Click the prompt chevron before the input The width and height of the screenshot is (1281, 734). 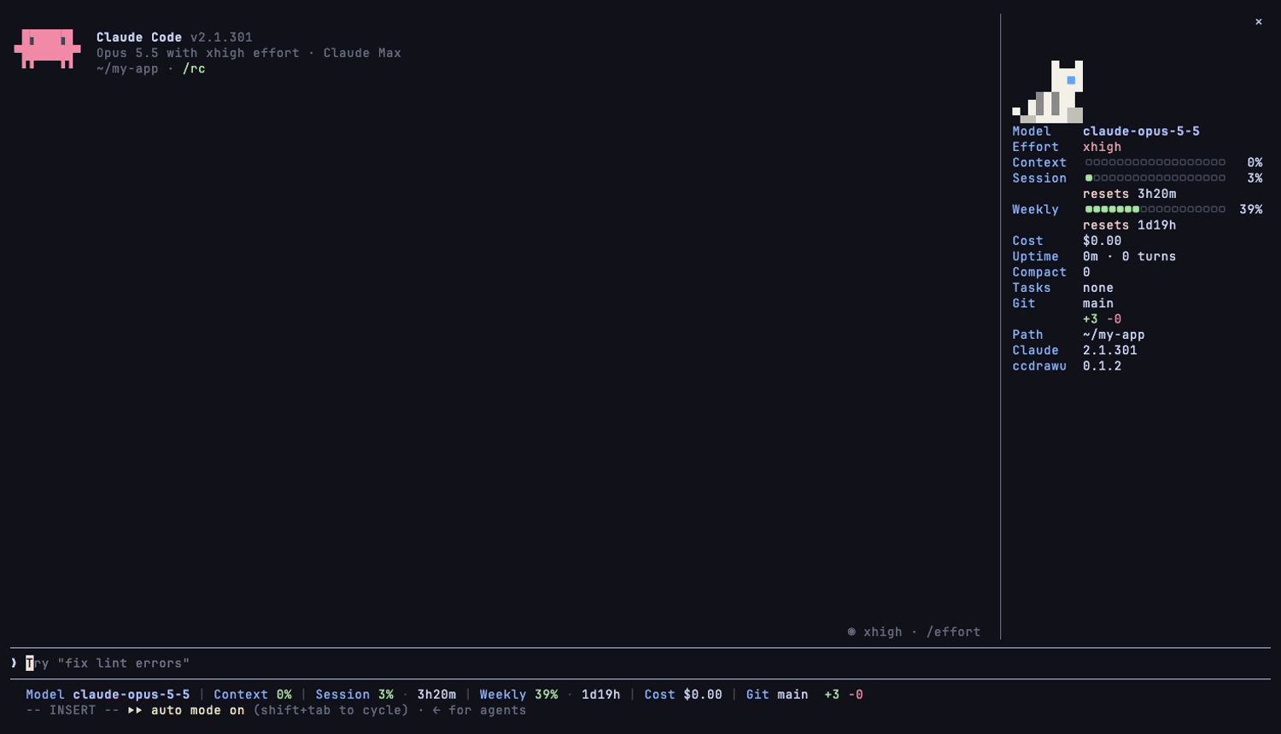coord(15,663)
